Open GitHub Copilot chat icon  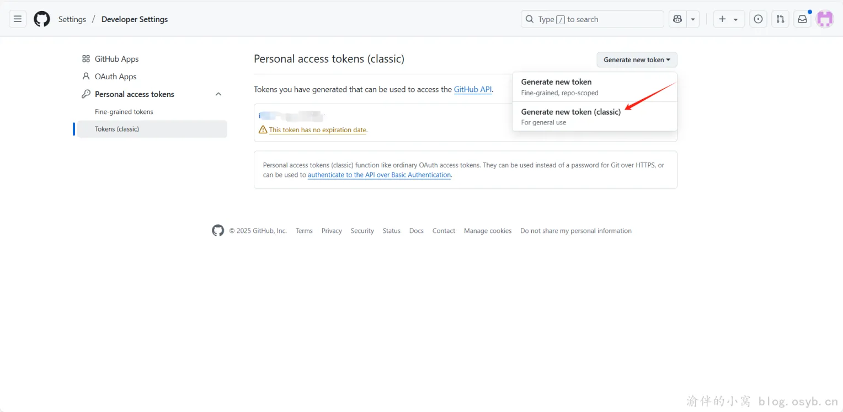(x=677, y=19)
